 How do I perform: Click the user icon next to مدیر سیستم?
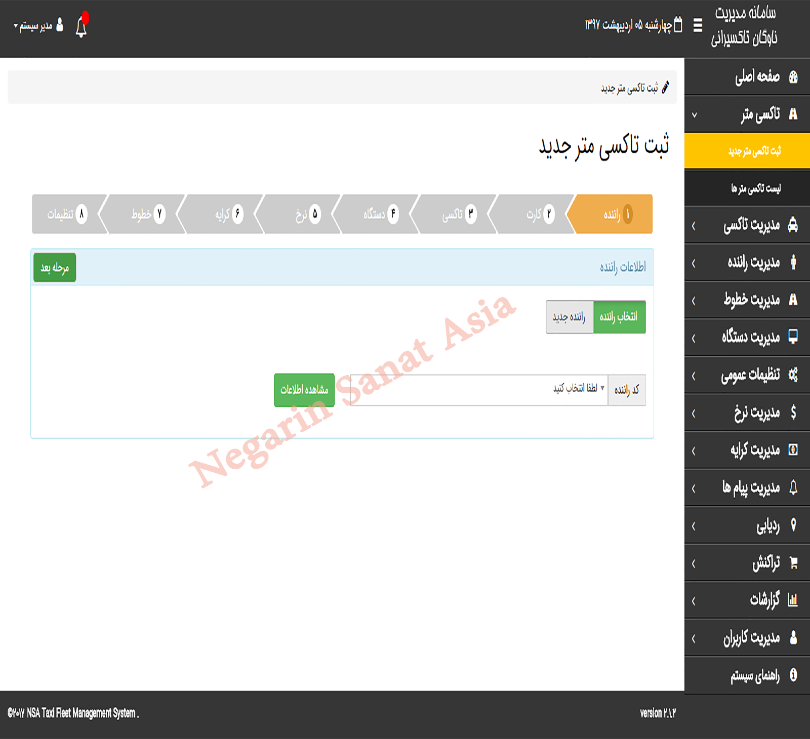pos(60,25)
